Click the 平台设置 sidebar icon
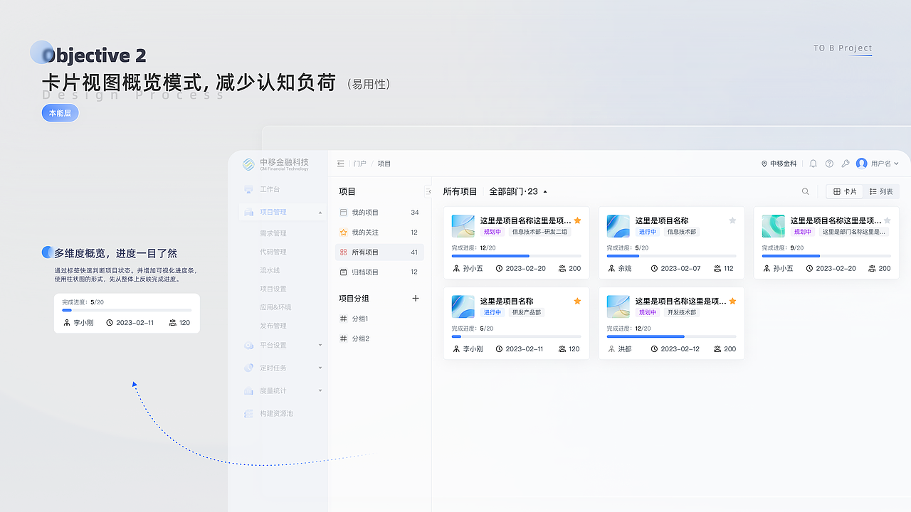The width and height of the screenshot is (911, 512). (x=248, y=346)
